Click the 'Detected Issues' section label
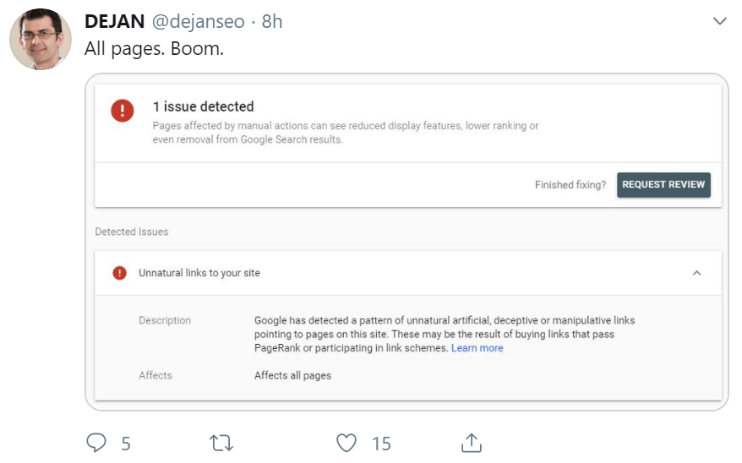This screenshot has width=742, height=463. [132, 231]
